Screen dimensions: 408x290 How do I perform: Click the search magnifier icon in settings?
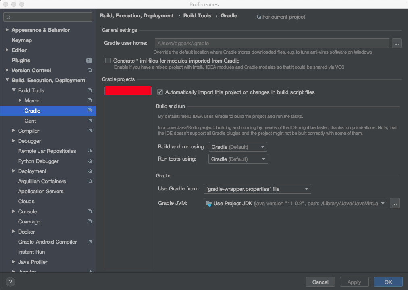tap(8, 17)
